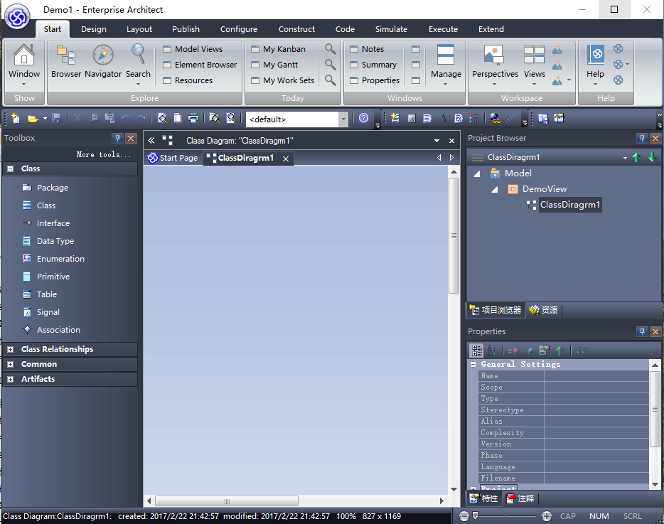Collapse General Settings in Properties

click(473, 364)
